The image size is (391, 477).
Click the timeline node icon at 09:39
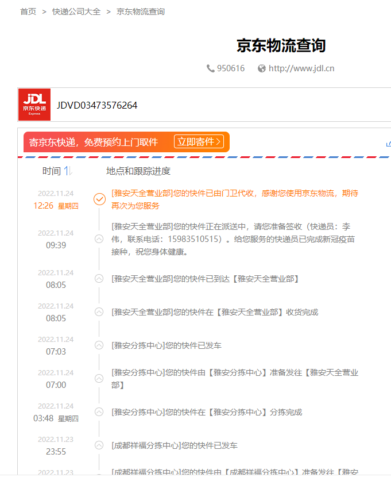(99, 239)
